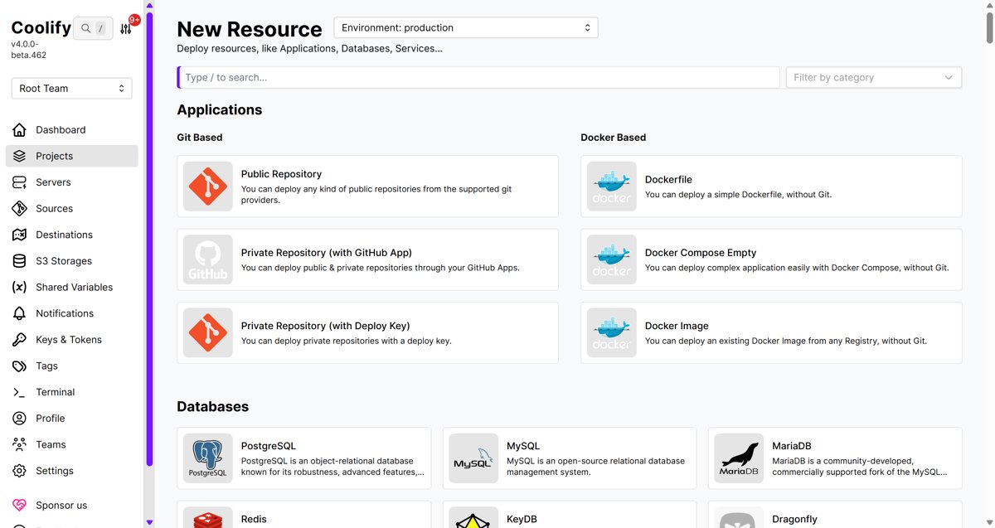
Task: Open the settings sliders icon with notification badge
Action: tap(126, 28)
